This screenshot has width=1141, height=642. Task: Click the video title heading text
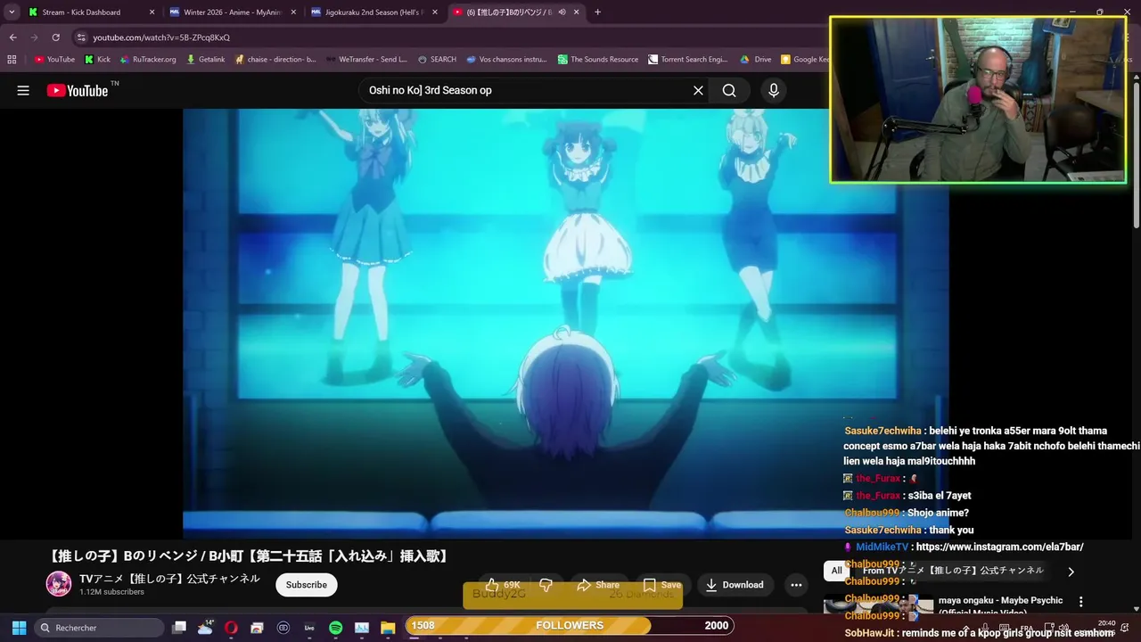tap(250, 556)
